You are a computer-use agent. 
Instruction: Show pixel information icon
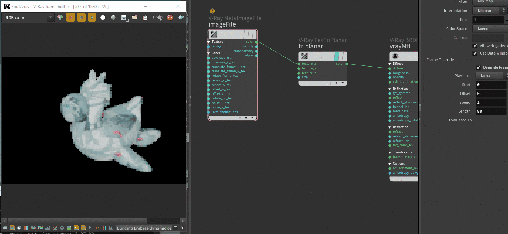tap(19, 228)
